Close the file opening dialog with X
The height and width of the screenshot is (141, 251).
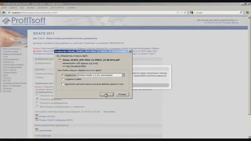(130, 51)
